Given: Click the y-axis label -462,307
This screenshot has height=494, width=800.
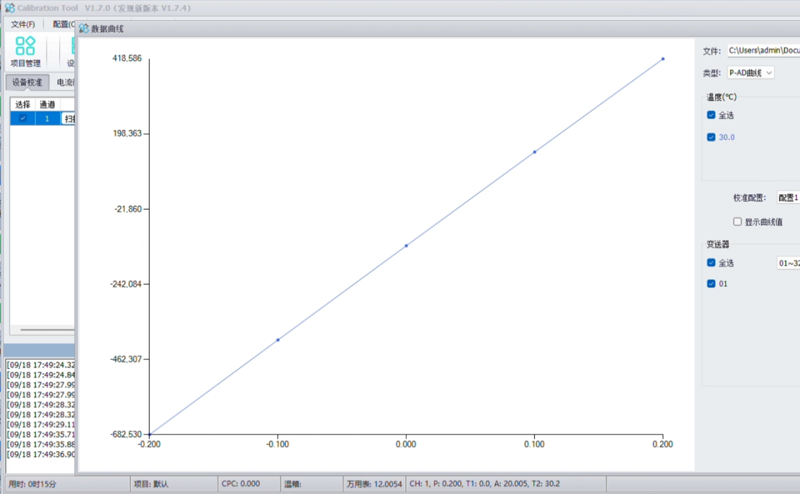Looking at the screenshot, I should click(x=126, y=358).
